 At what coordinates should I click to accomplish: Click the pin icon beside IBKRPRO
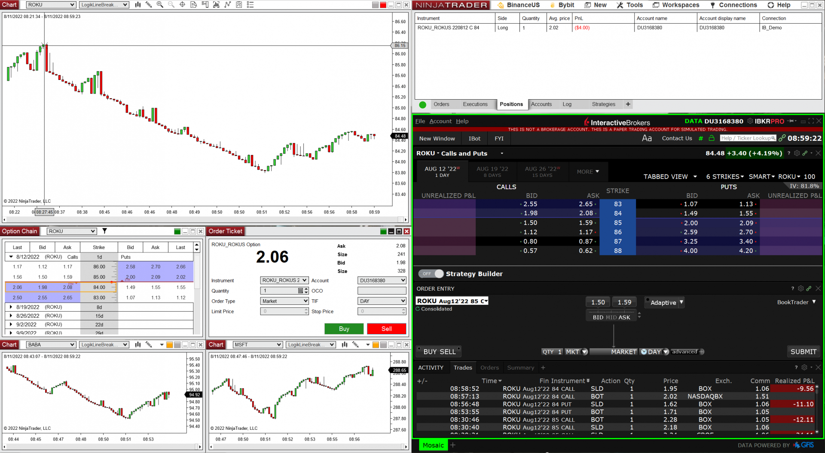[x=791, y=121]
